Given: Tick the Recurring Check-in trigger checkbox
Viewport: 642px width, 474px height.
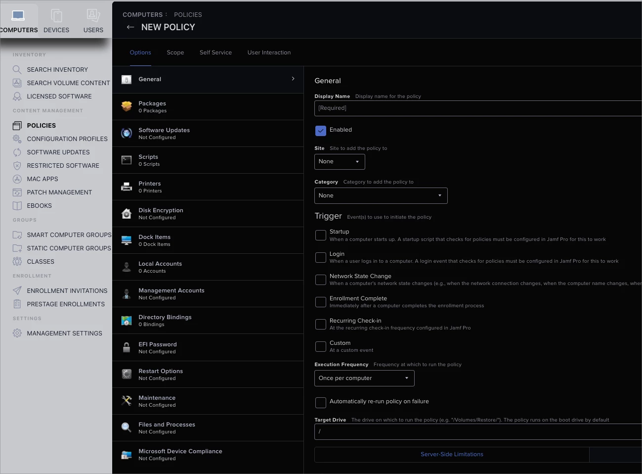Looking at the screenshot, I should [x=321, y=324].
